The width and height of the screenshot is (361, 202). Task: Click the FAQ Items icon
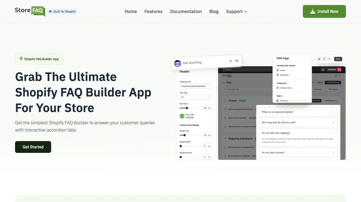click(278, 101)
